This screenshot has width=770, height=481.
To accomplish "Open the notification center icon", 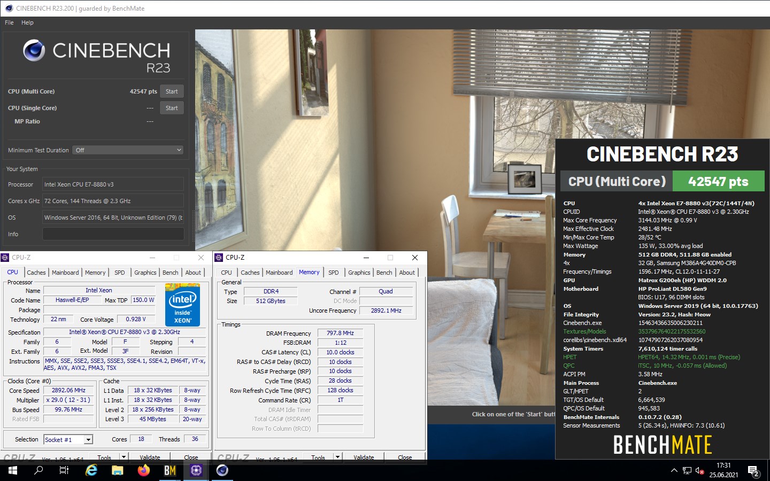I will click(754, 471).
